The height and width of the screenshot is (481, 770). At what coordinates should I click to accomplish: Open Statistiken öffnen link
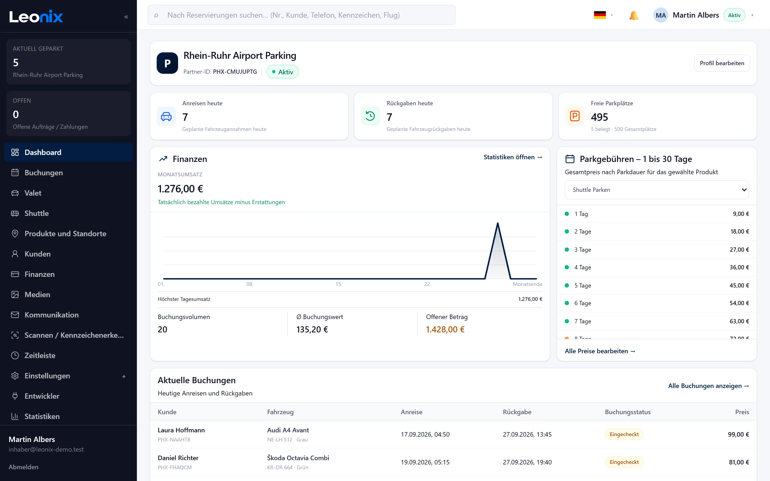[x=513, y=157]
